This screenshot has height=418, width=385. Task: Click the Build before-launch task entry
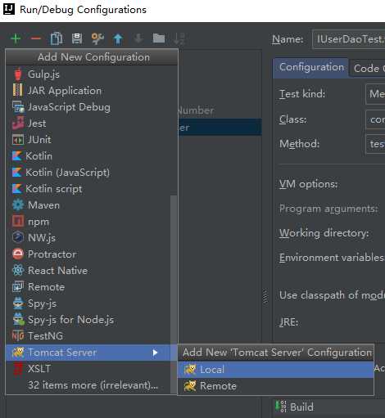tap(295, 407)
